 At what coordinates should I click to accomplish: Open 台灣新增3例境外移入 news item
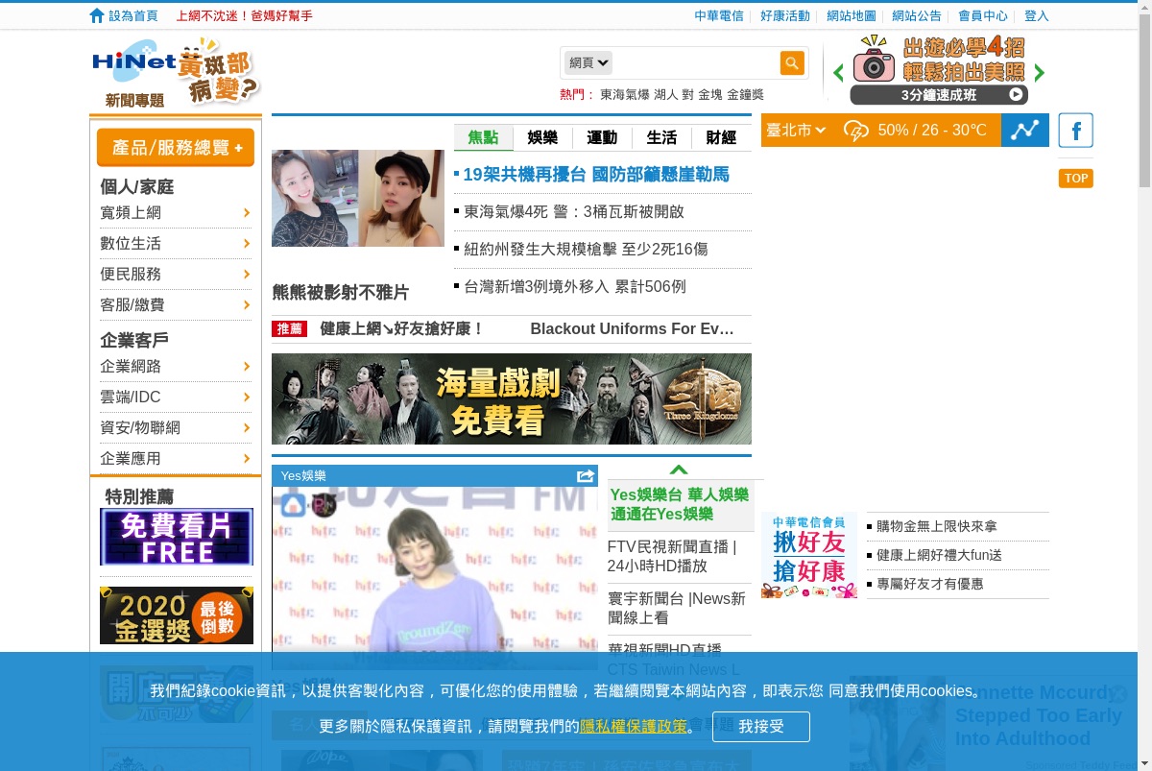[575, 286]
